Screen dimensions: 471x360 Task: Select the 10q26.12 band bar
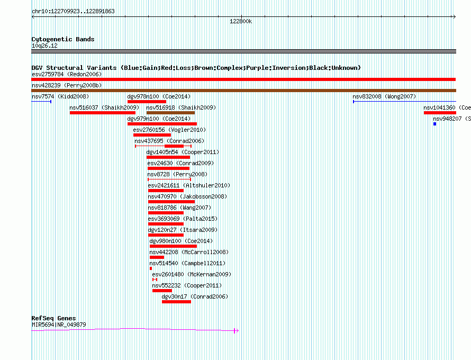(243, 51)
